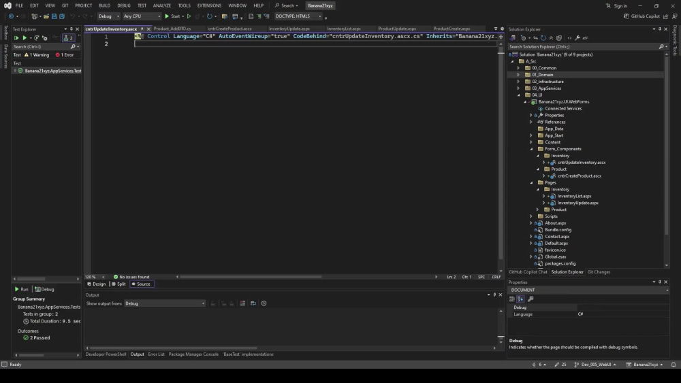This screenshot has width=681, height=383.
Task: Run all tests in Test Explorer
Action: [16, 37]
